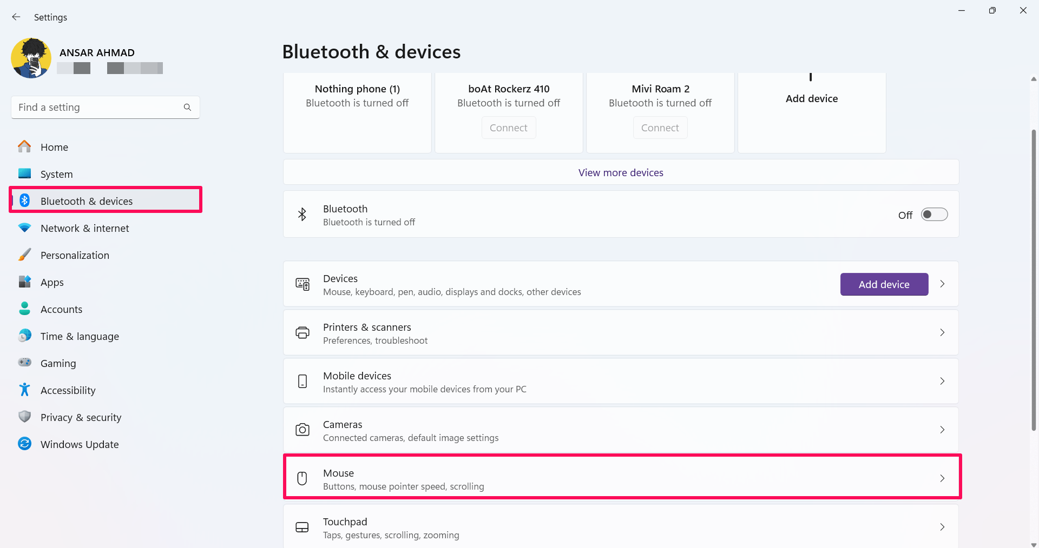Click the Devices keyboard icon
Viewport: 1039px width, 548px height.
(303, 284)
